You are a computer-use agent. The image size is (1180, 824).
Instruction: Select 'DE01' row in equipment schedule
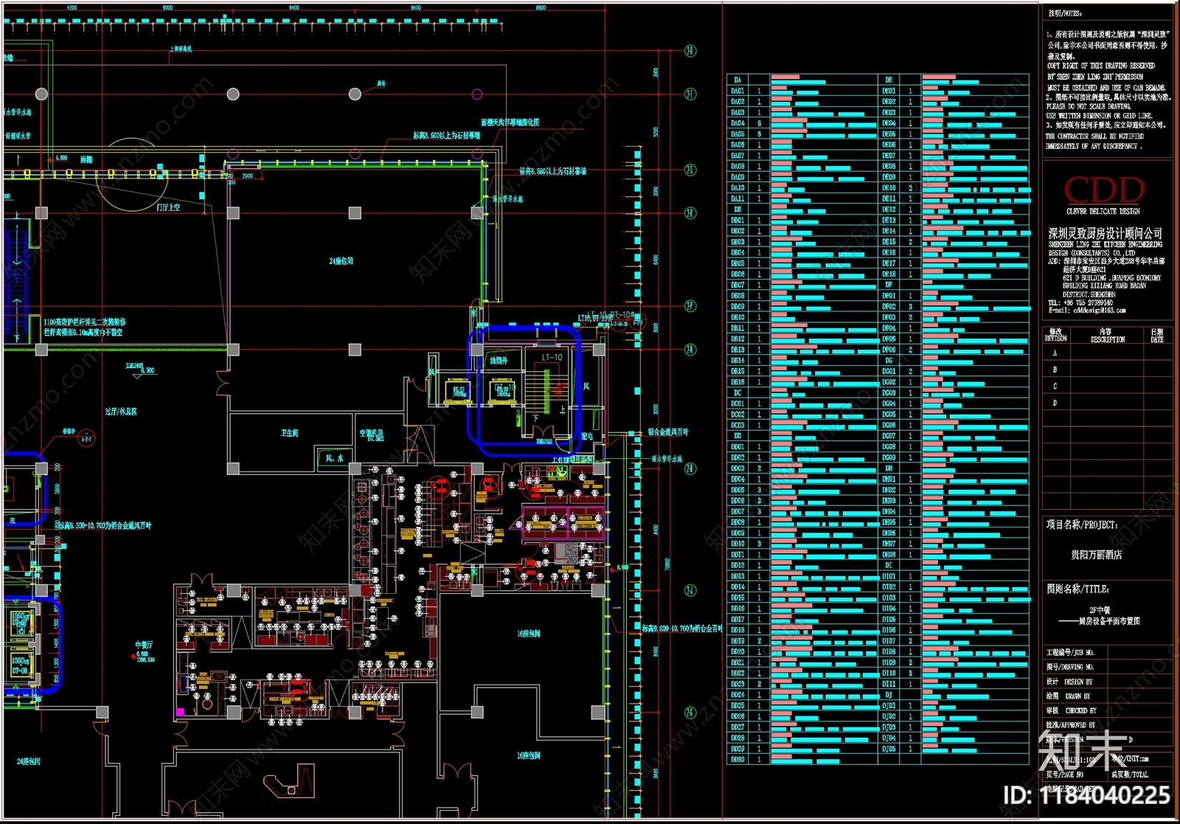point(954,91)
